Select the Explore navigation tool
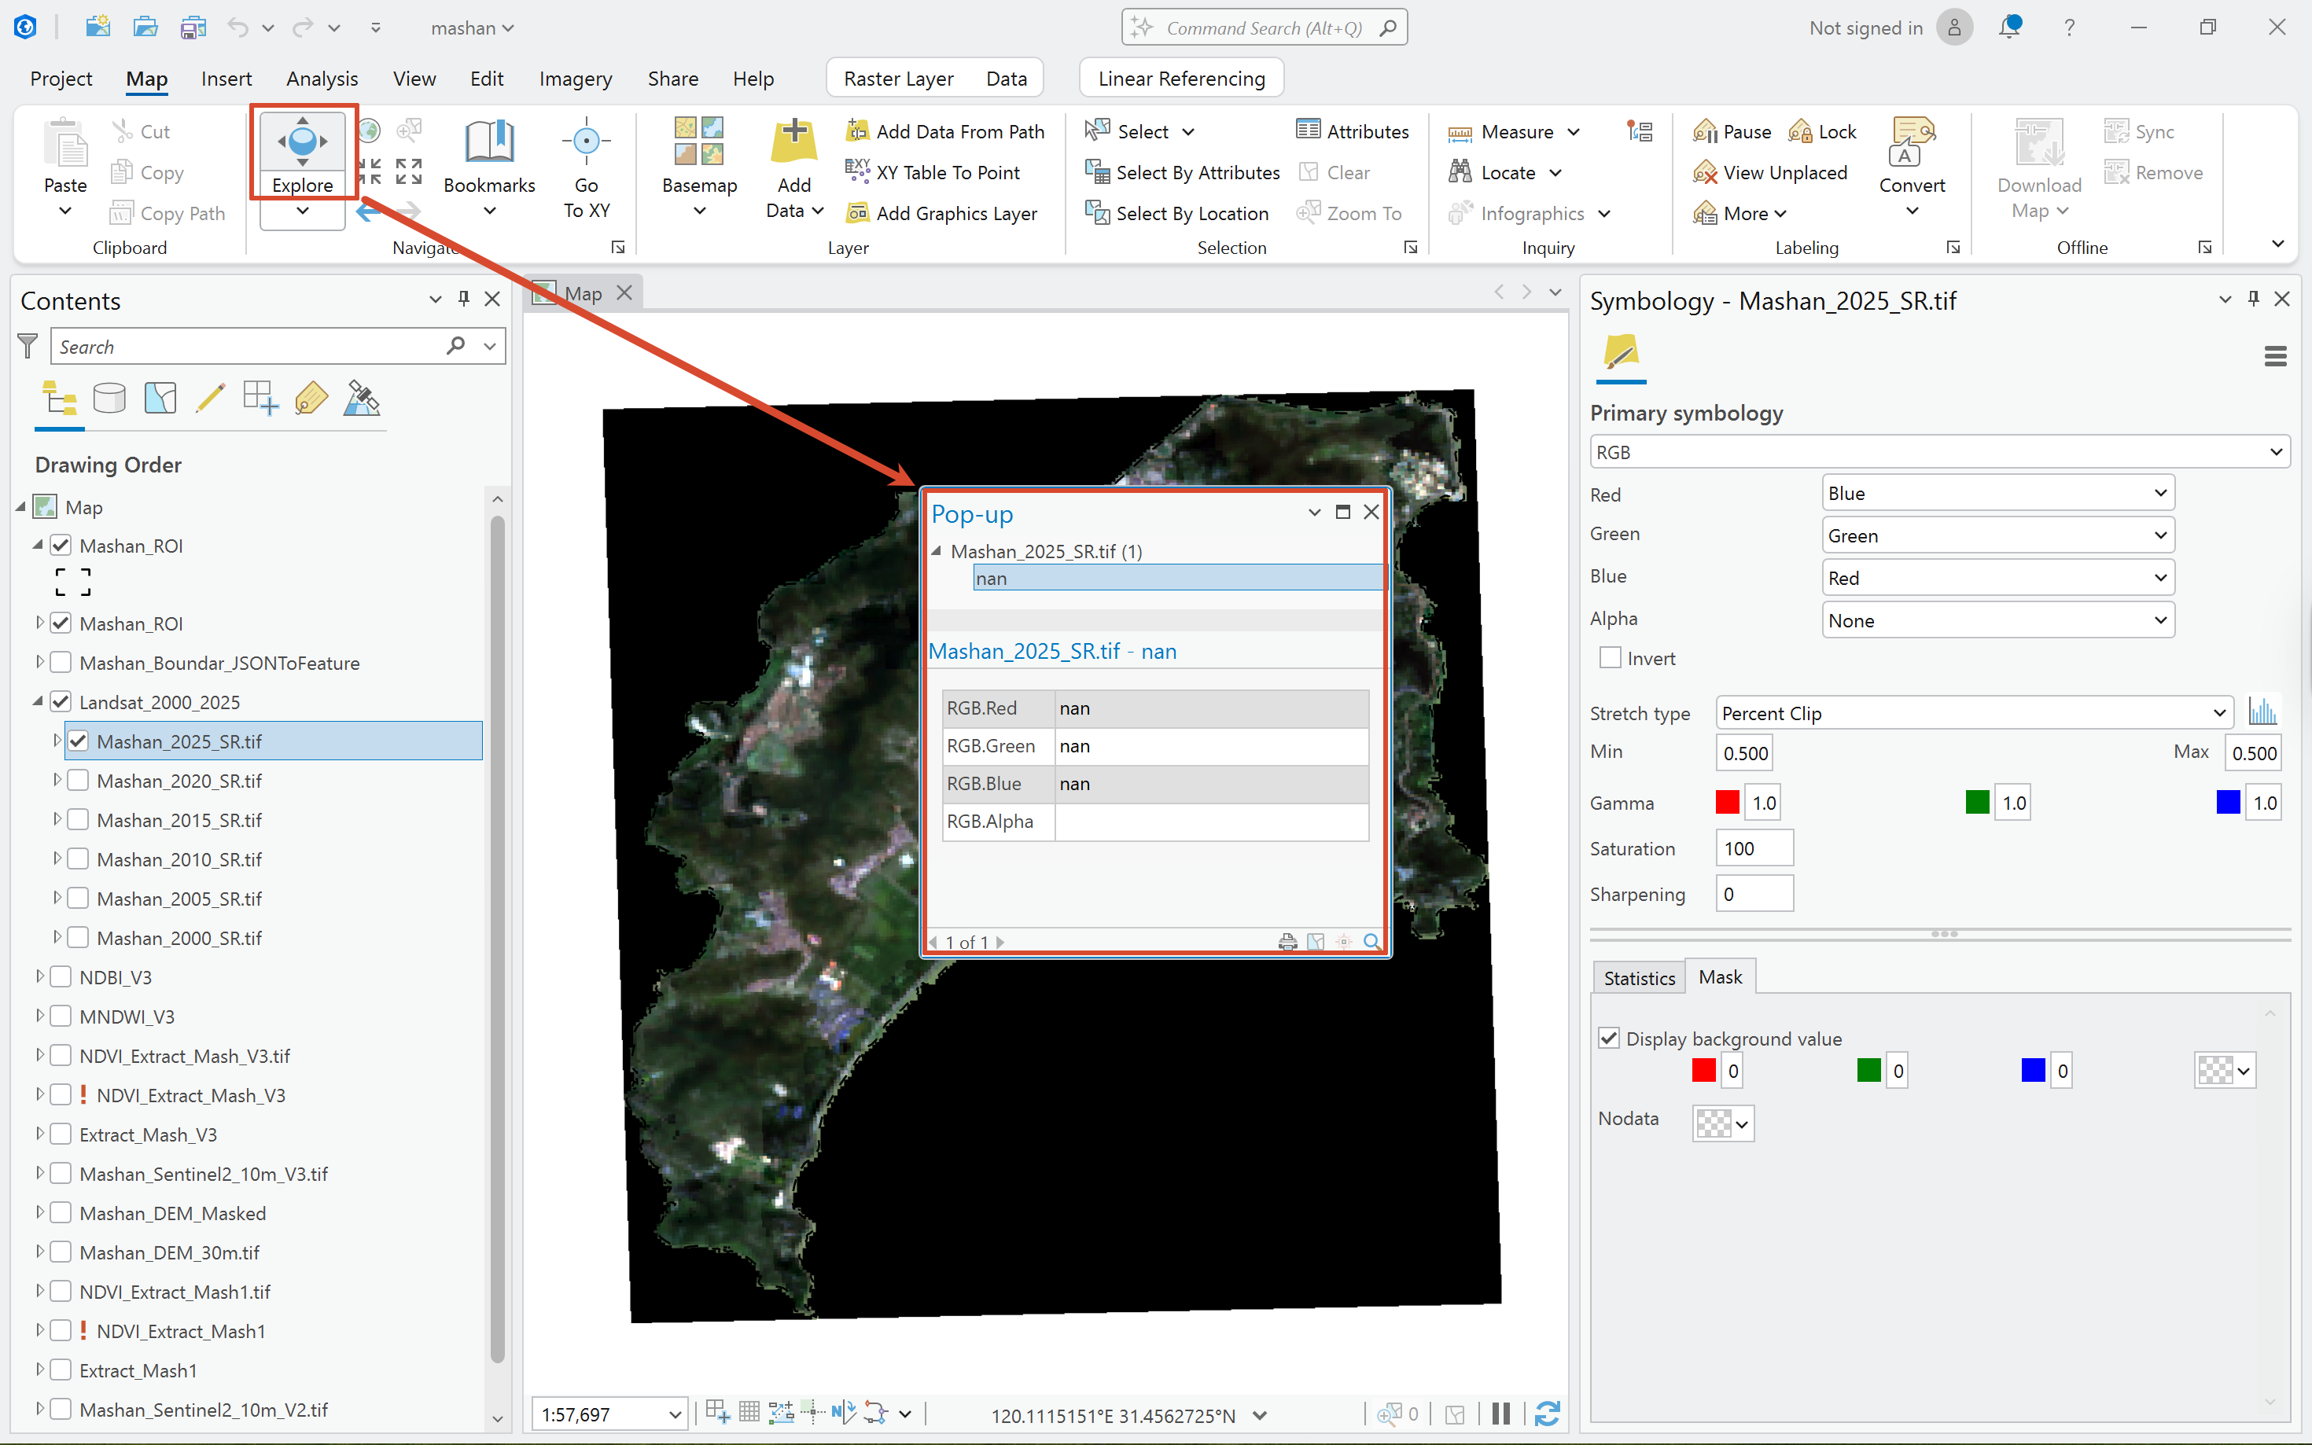Screen dimensions: 2312x1445 tap(302, 142)
